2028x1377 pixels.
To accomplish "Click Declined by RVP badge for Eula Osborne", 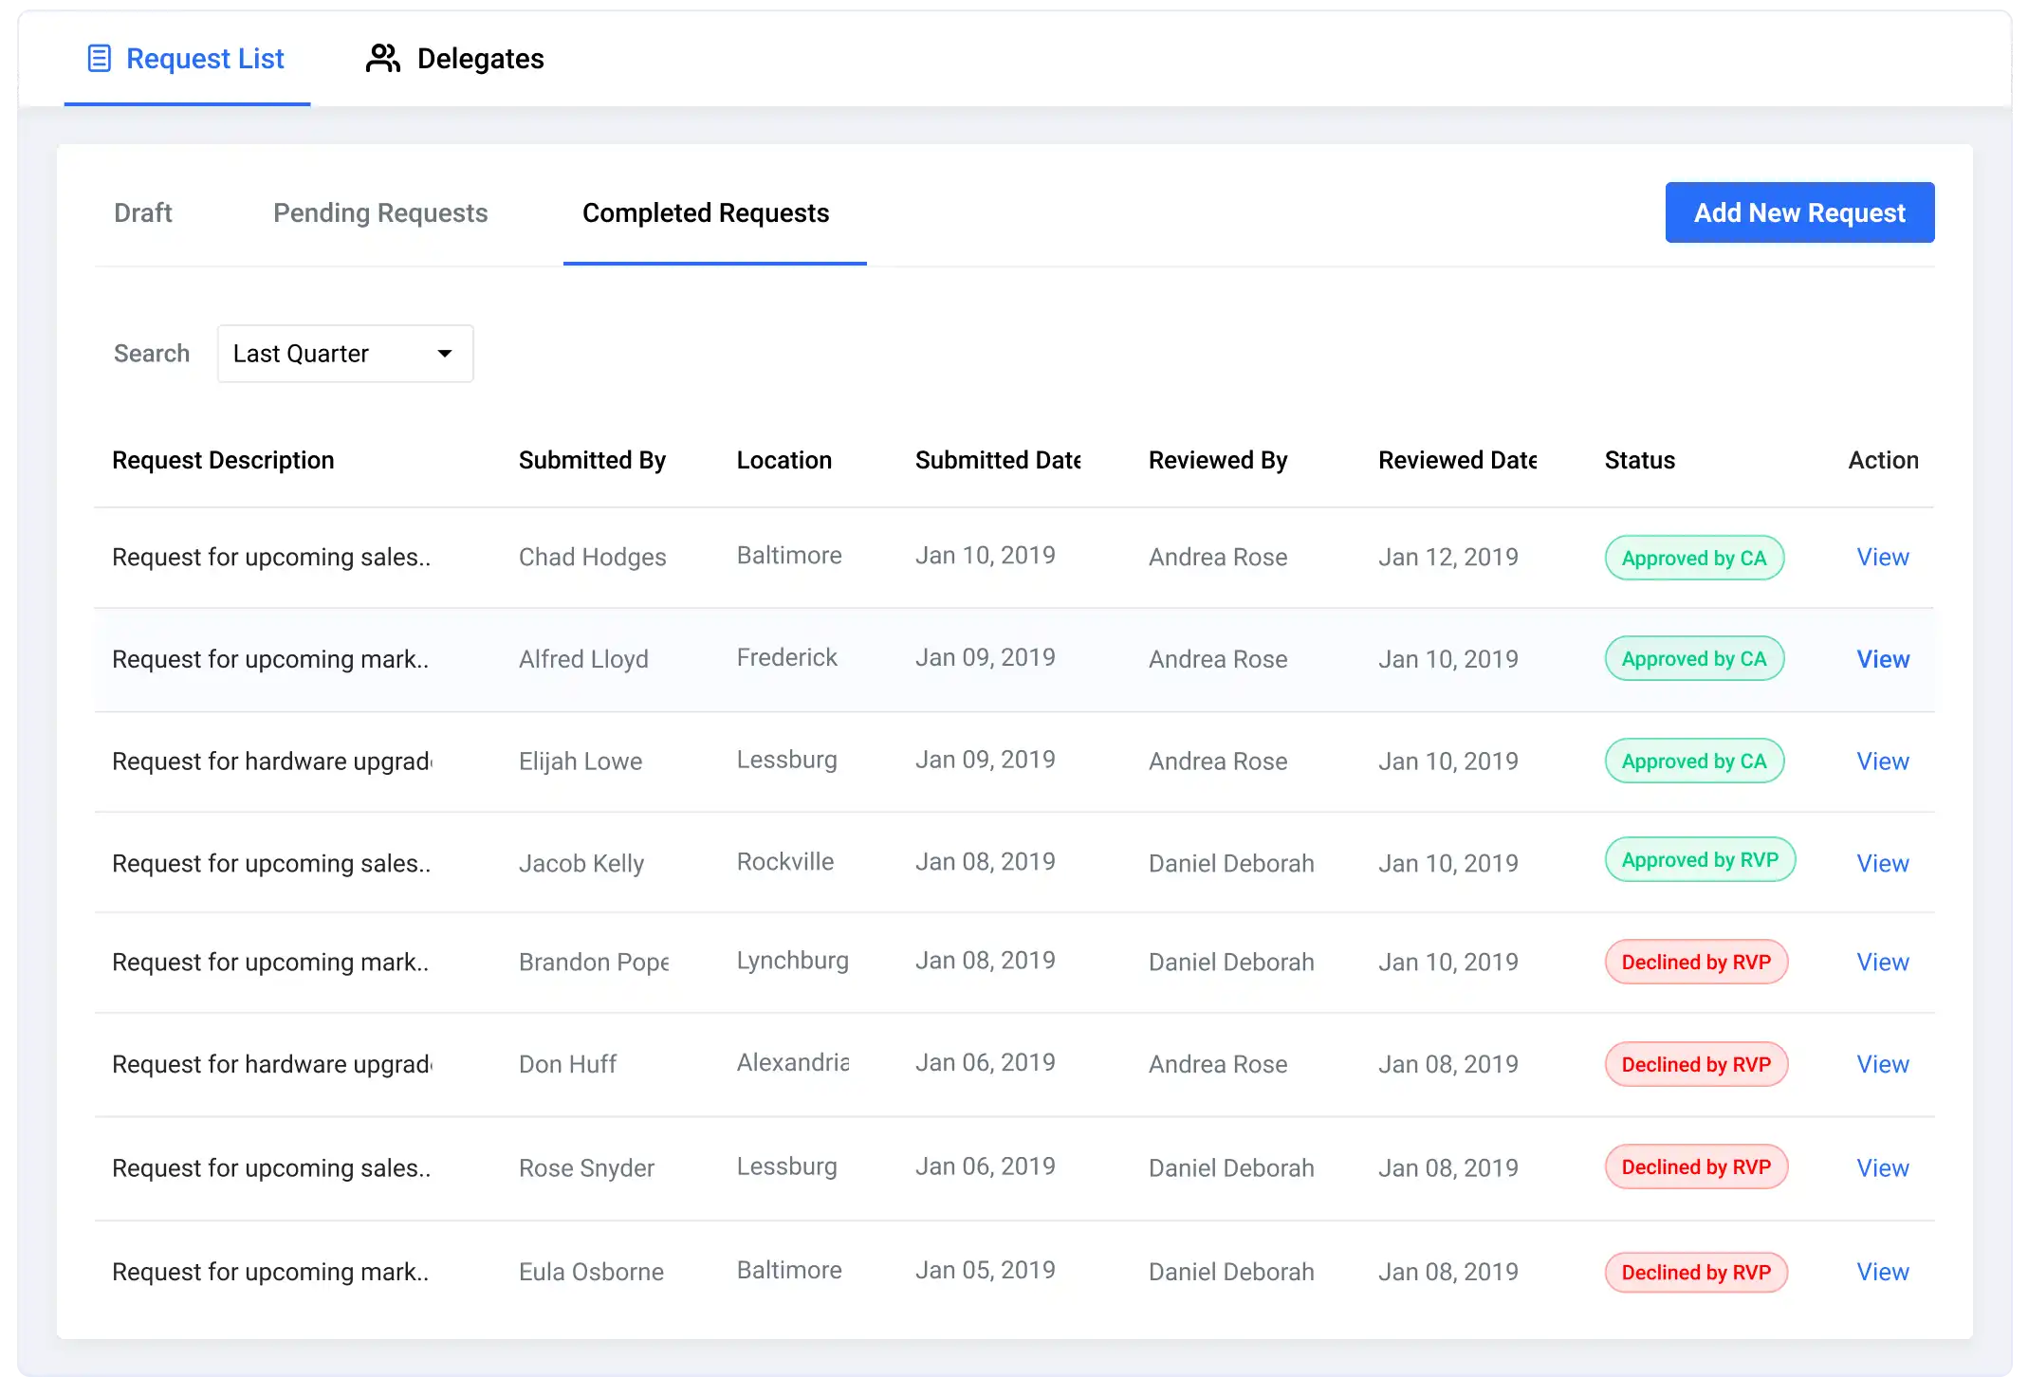I will pyautogui.click(x=1696, y=1273).
